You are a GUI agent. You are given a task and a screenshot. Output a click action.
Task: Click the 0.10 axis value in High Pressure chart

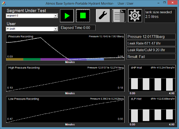click(10, 88)
